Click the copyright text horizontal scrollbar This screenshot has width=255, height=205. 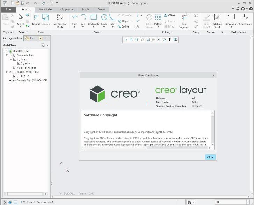point(146,148)
